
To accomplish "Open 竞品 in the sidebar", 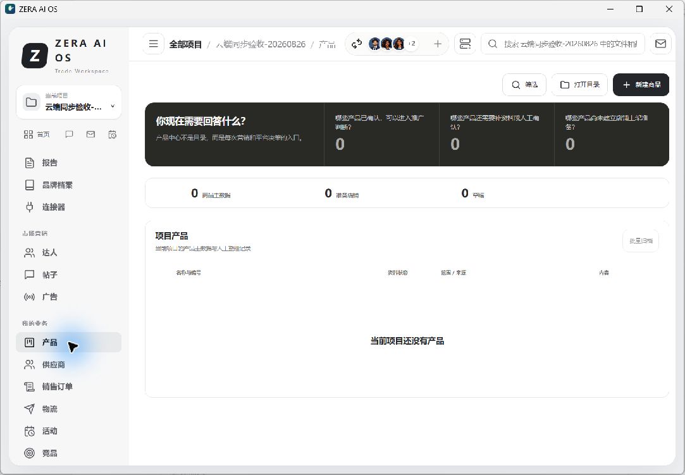I will tap(68, 453).
